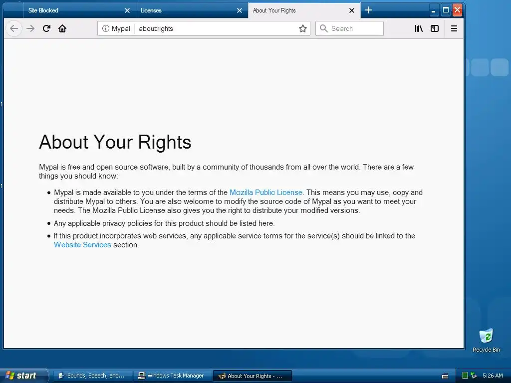Image resolution: width=511 pixels, height=383 pixels.
Task: Close the Licenses tab
Action: tap(239, 10)
